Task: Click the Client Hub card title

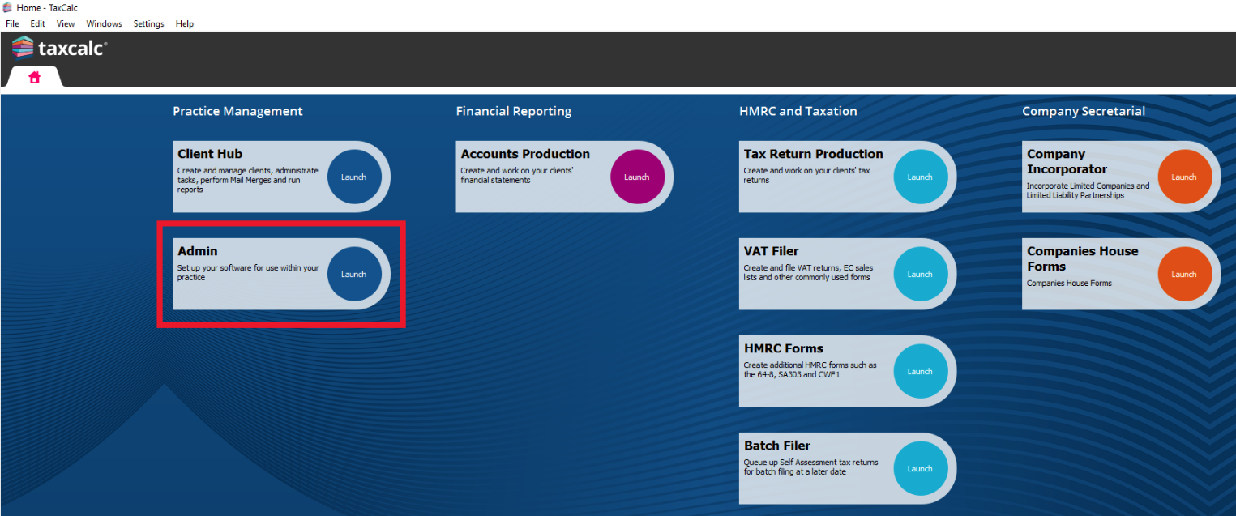Action: [x=210, y=154]
